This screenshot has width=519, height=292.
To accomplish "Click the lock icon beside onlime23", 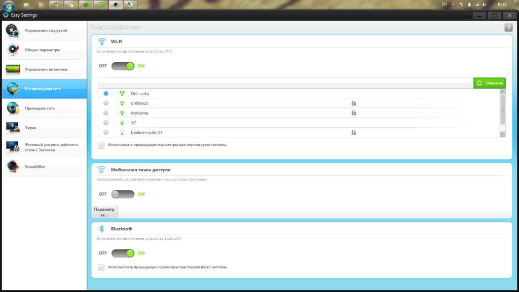I will (x=353, y=103).
